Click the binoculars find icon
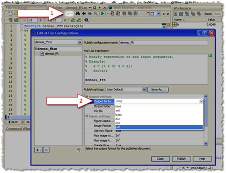Image resolution: width=226 pixels, height=173 pixels. [78, 14]
